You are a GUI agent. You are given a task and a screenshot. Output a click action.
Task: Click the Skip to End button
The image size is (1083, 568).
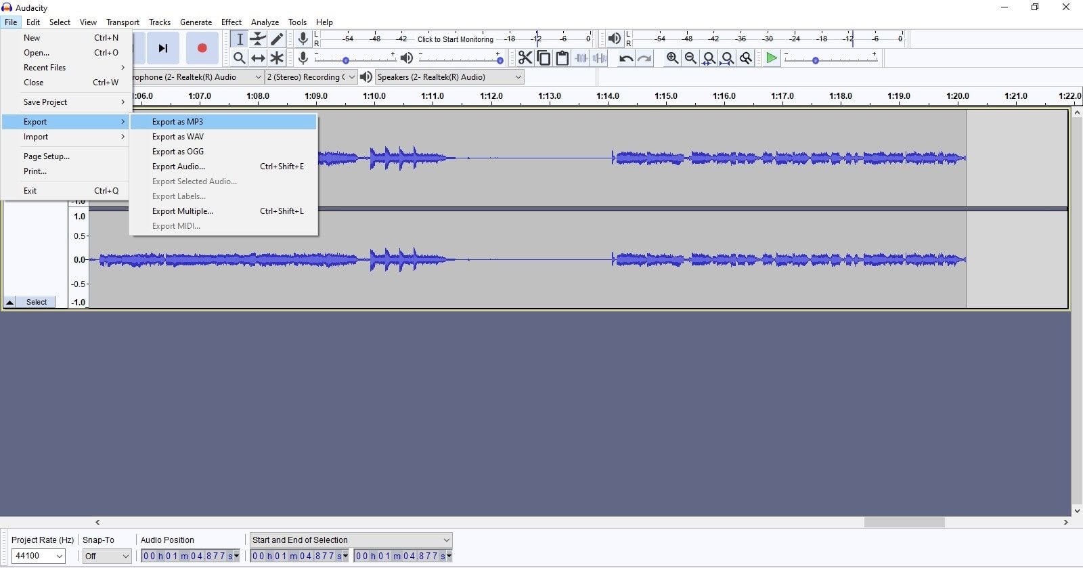162,48
